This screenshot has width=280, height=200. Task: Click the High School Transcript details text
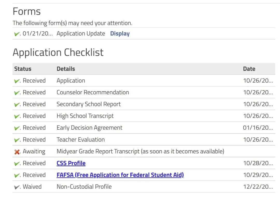pos(85,116)
